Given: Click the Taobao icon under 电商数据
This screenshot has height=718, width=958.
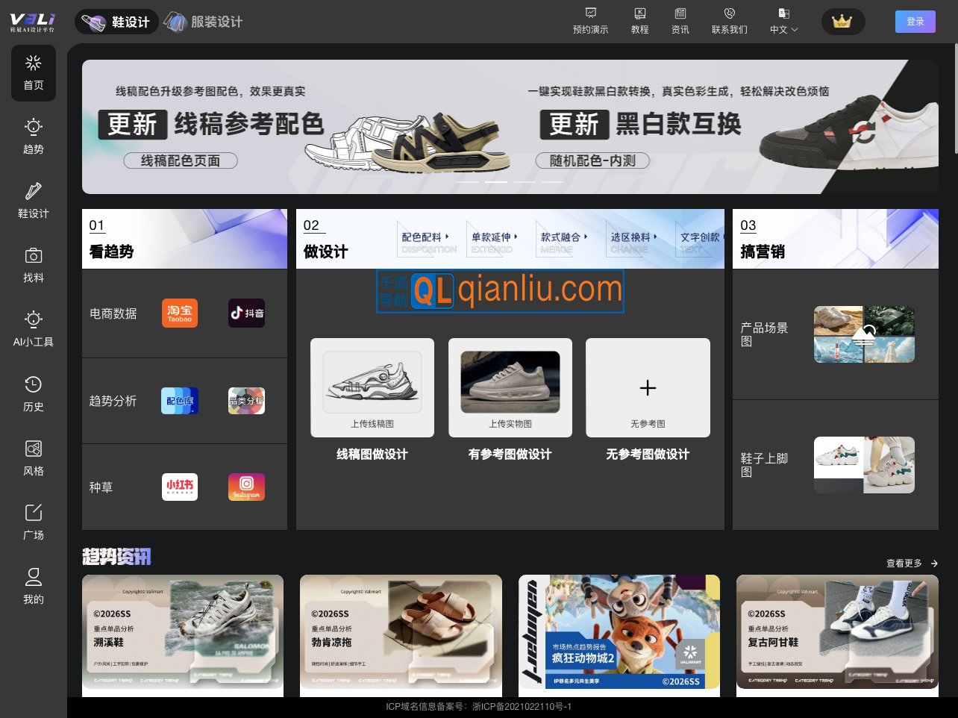Looking at the screenshot, I should click(x=179, y=313).
